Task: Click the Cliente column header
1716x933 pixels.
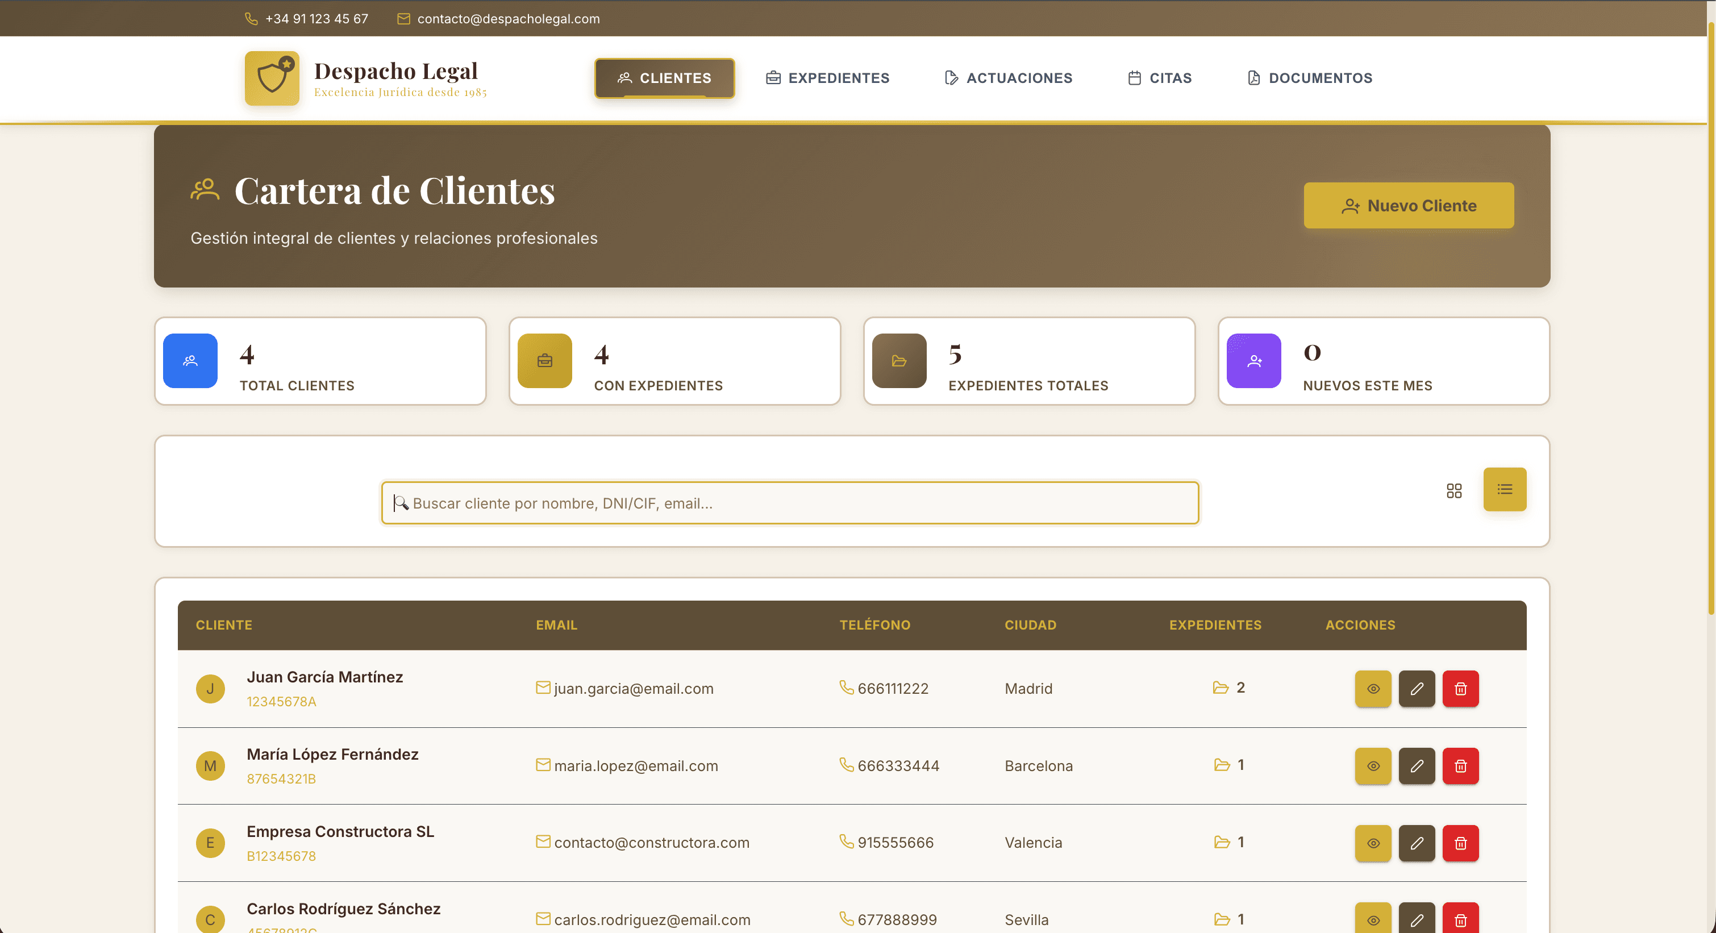Action: click(224, 624)
